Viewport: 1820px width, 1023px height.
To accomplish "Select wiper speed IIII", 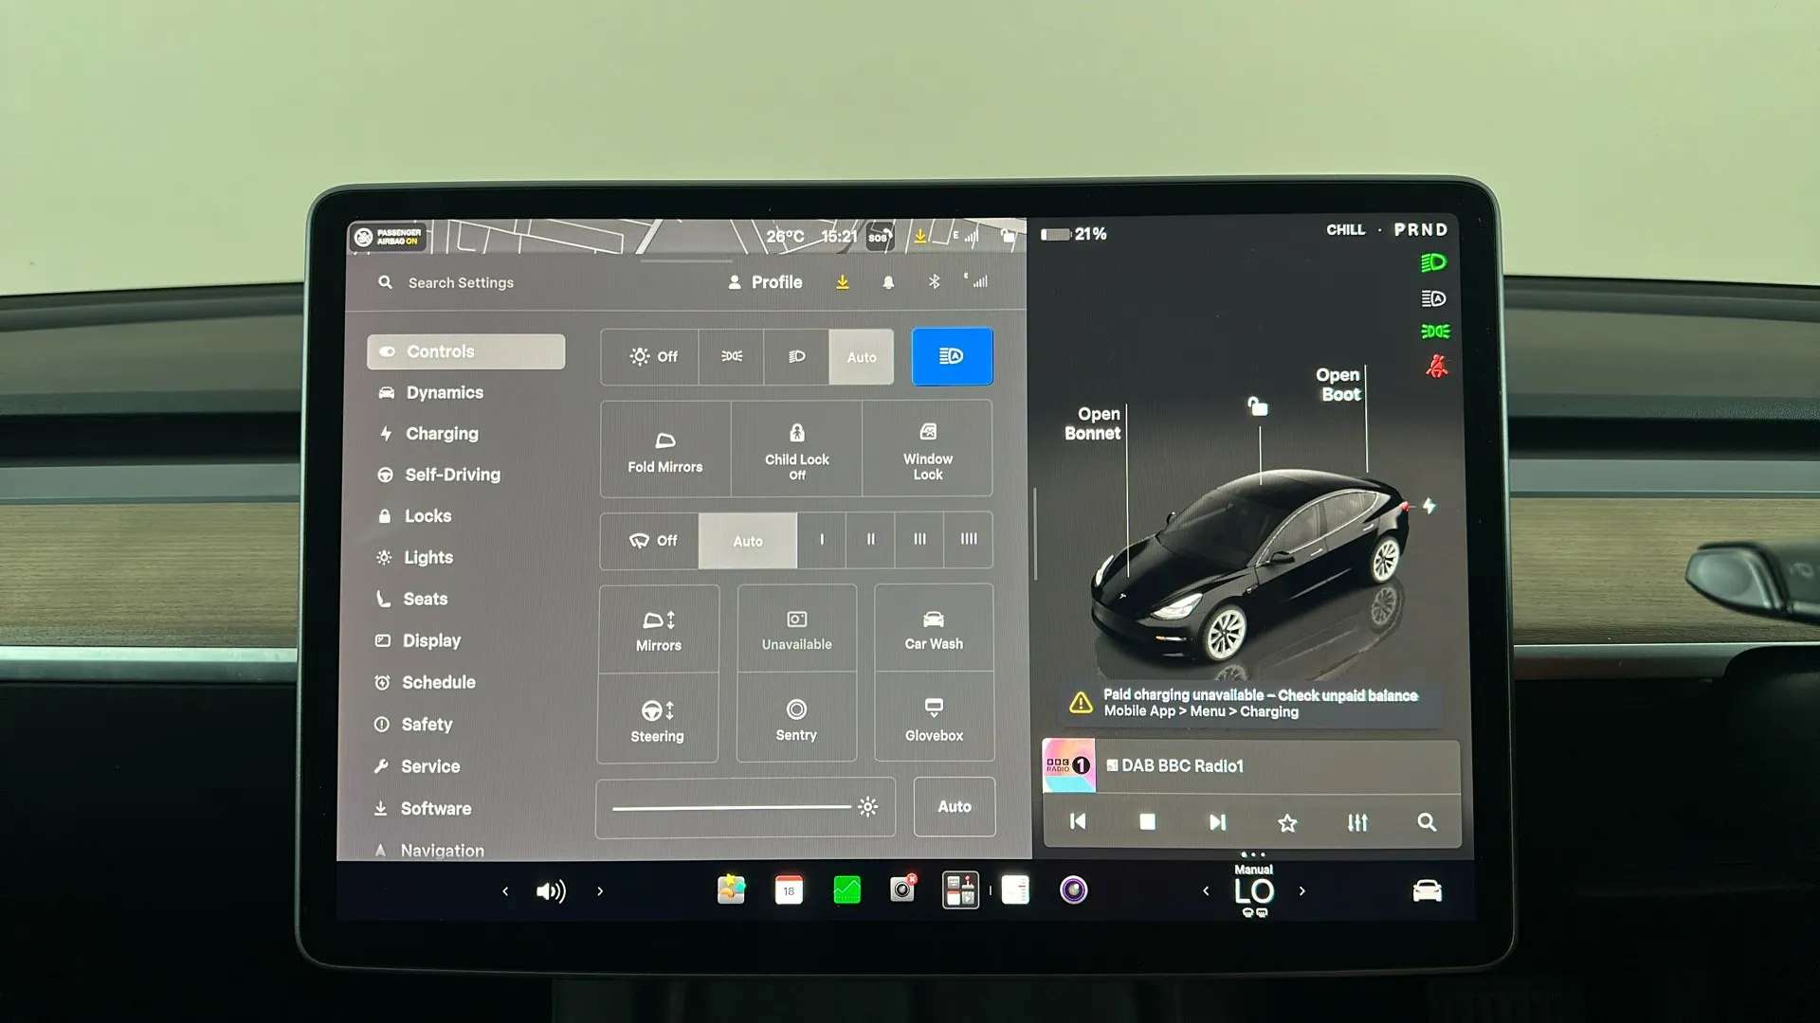I will 969,540.
